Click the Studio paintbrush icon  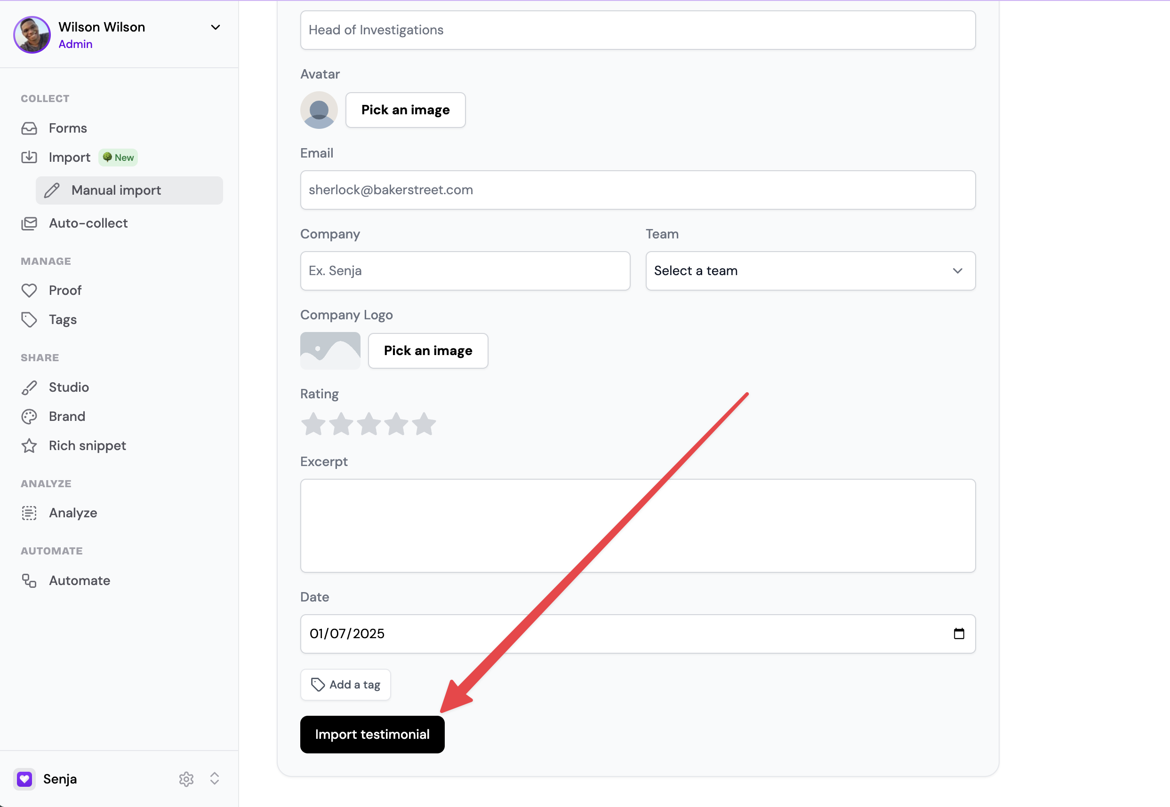click(x=29, y=388)
